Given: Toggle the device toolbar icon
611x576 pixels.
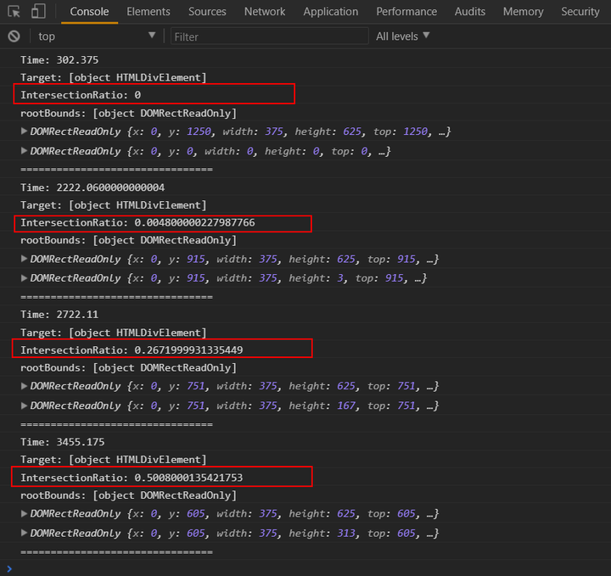Looking at the screenshot, I should 39,12.
